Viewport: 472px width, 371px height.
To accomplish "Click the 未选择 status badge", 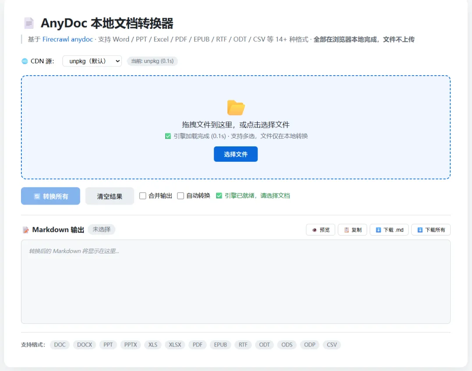I will tap(101, 229).
